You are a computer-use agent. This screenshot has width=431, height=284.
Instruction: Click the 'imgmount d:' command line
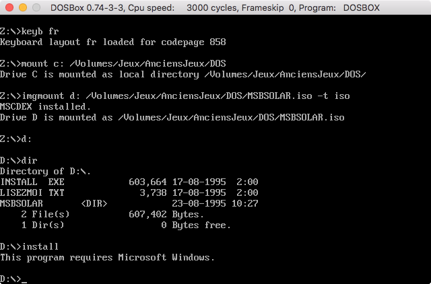(x=175, y=96)
